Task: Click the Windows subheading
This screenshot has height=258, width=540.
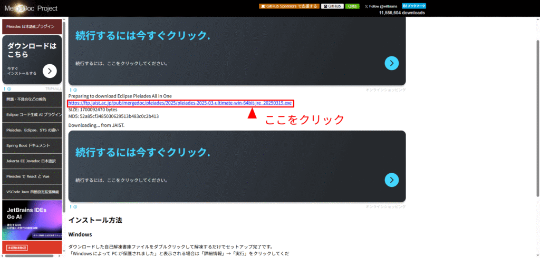Action: click(80, 235)
